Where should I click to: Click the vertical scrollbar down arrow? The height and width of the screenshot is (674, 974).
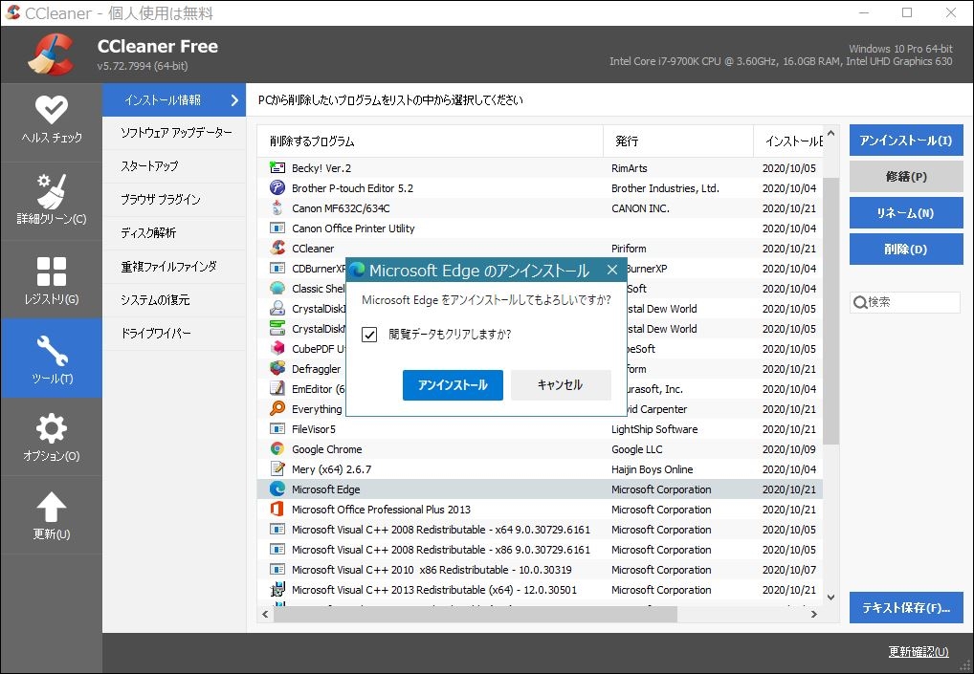(831, 598)
